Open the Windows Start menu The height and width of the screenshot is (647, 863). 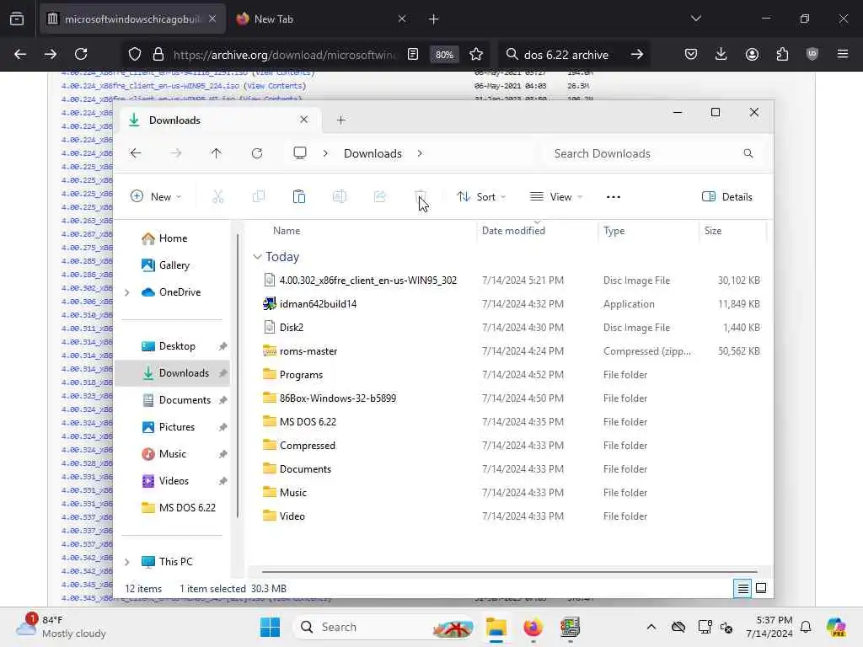coord(270,627)
